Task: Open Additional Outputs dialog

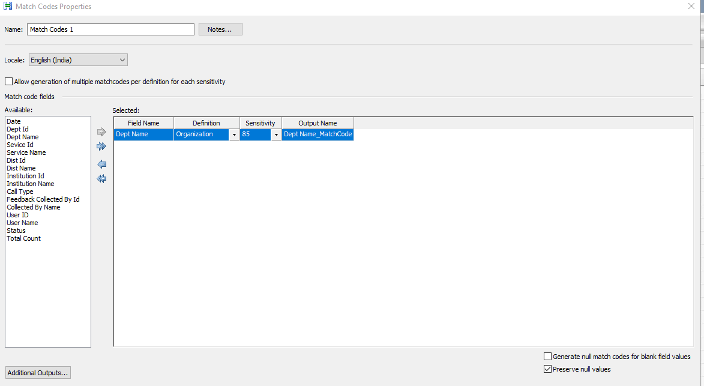Action: pos(37,372)
